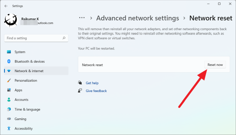This screenshot has height=135, width=236.
Task: Focus the Find a setting search box
Action: click(x=32, y=38)
